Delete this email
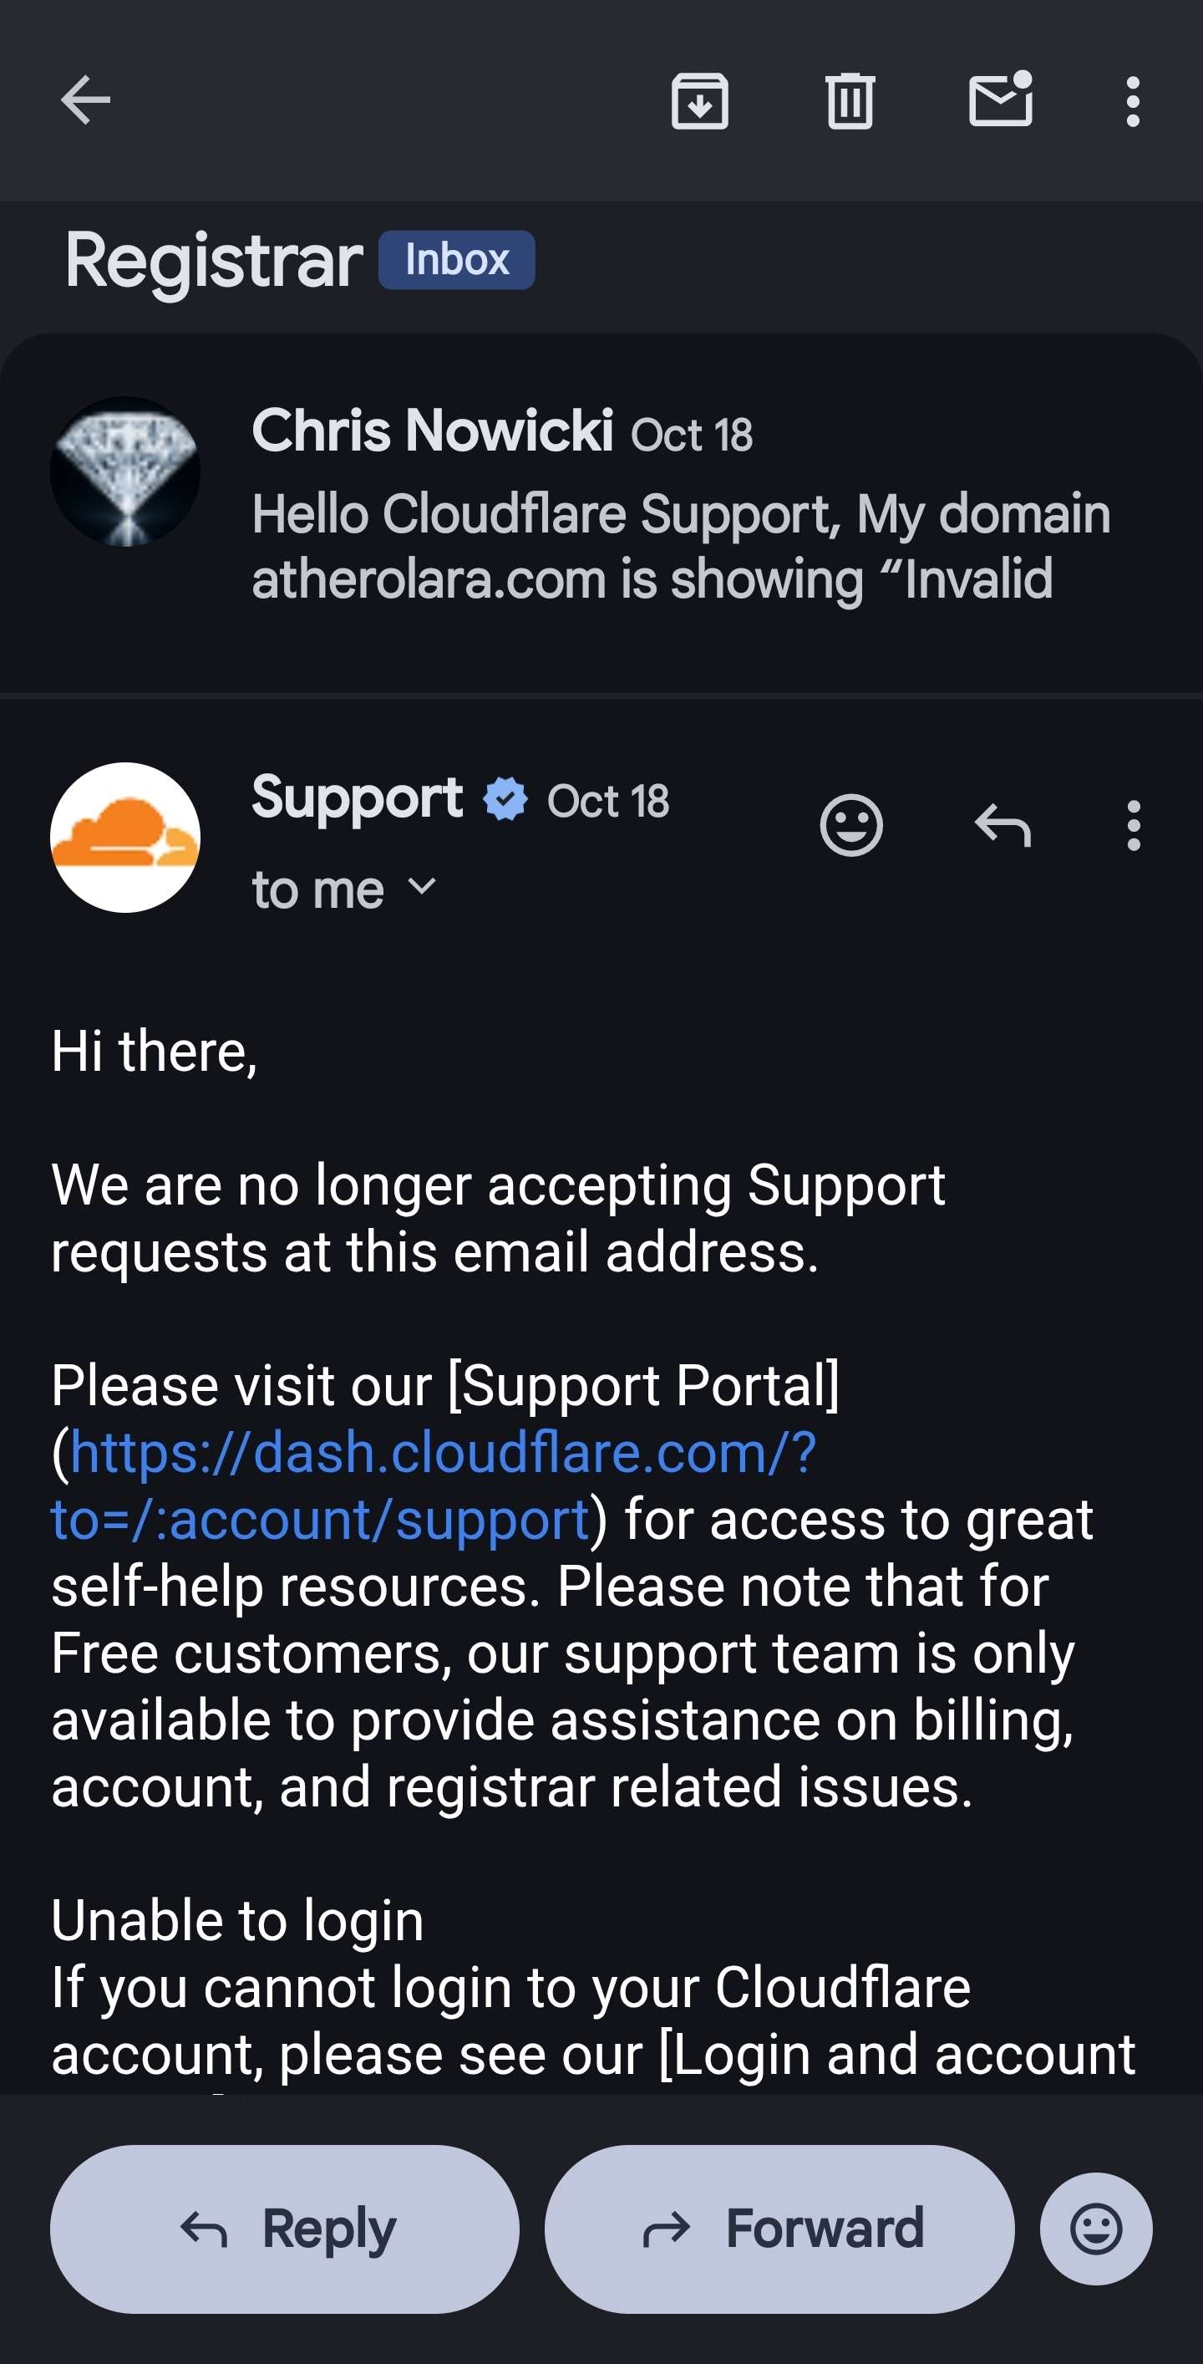 [x=848, y=101]
